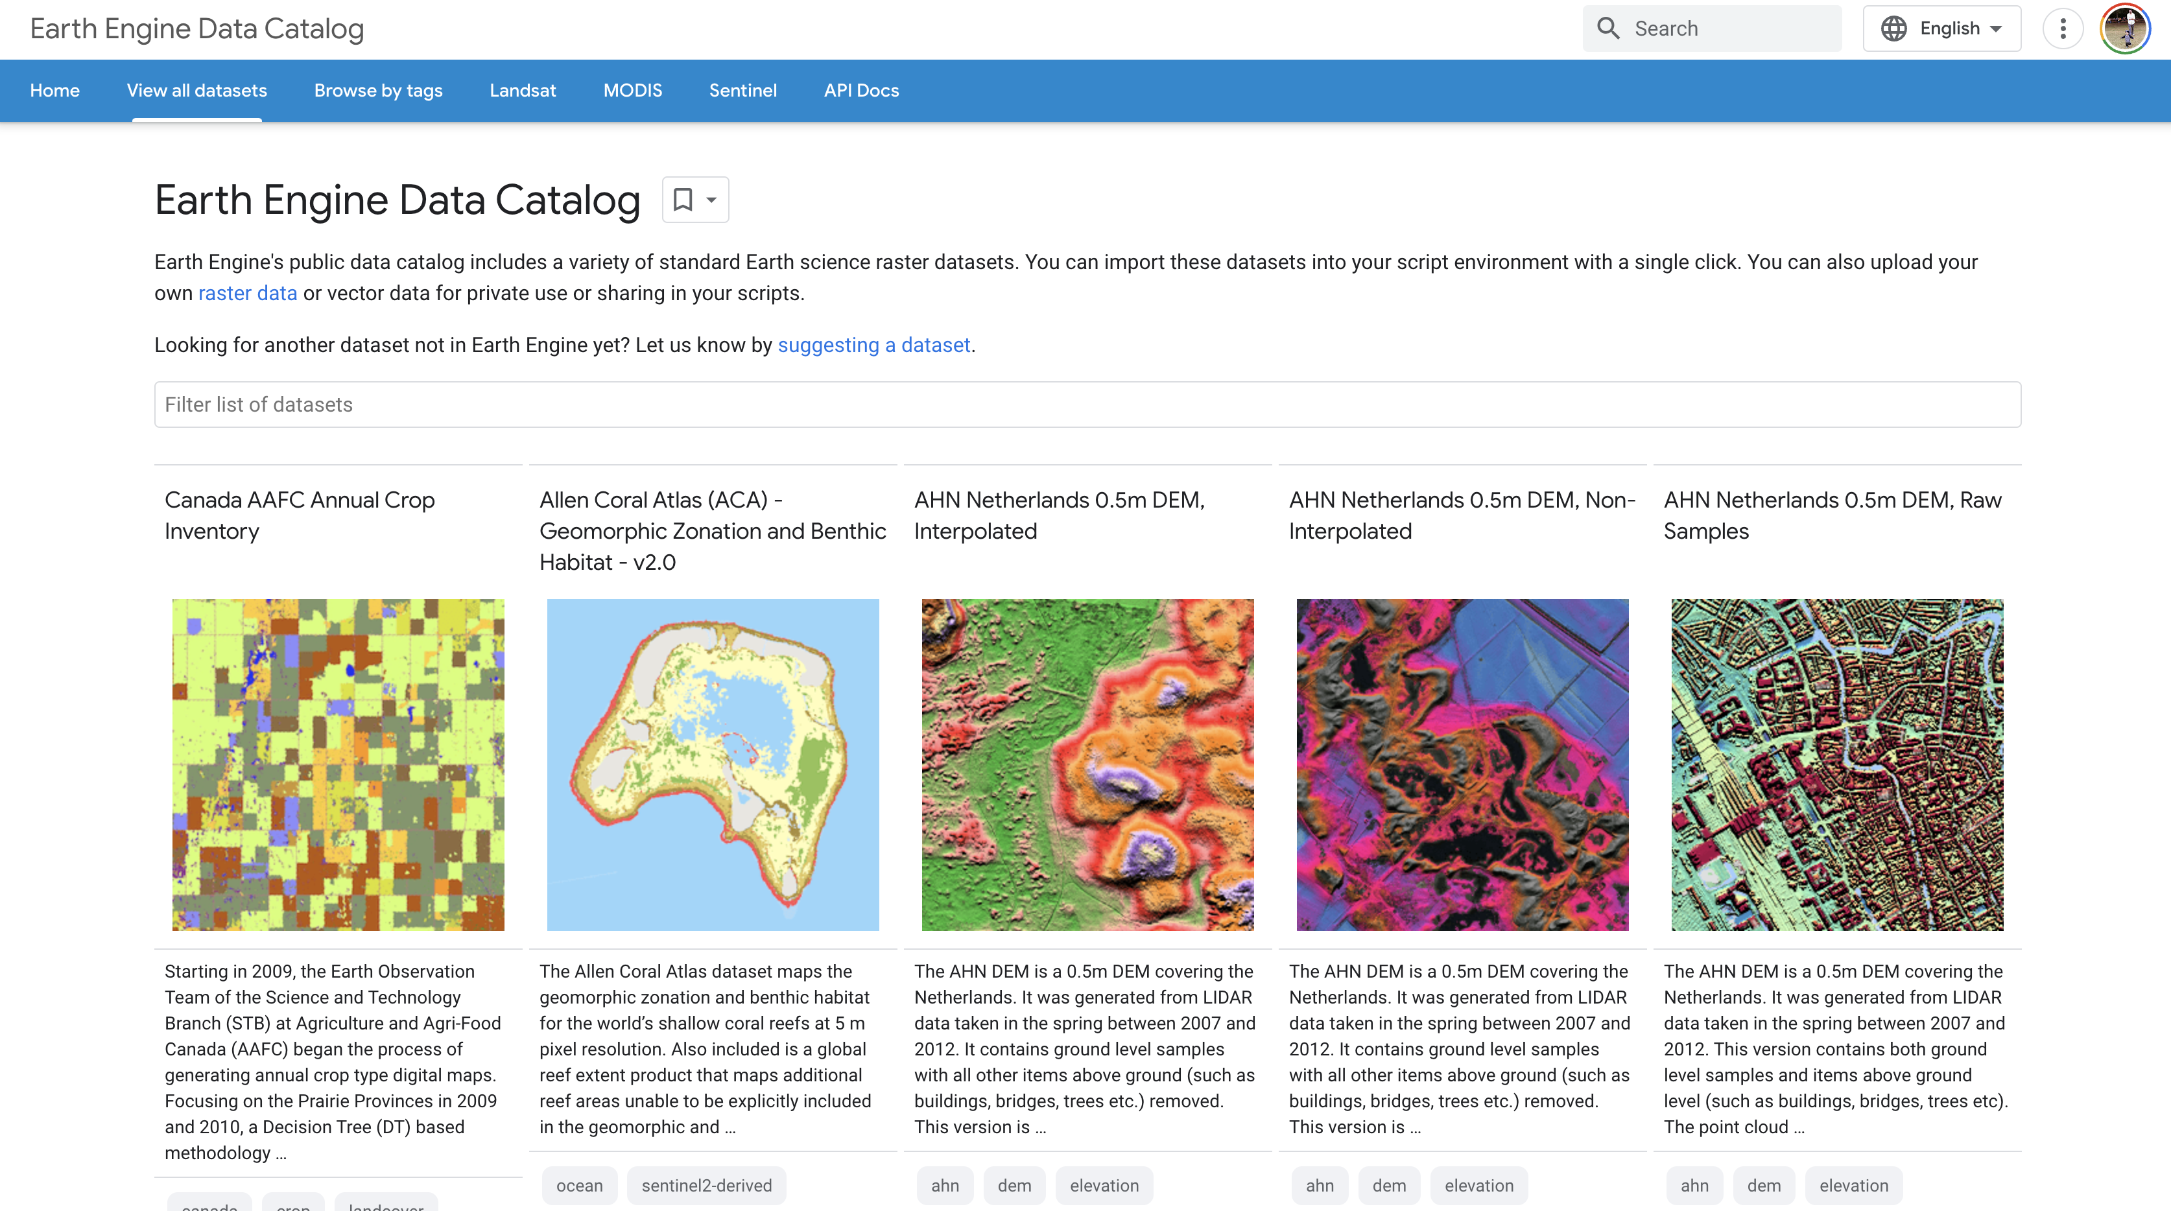Click the suggesting a dataset link
Viewport: 2171px width, 1211px height.
(874, 345)
